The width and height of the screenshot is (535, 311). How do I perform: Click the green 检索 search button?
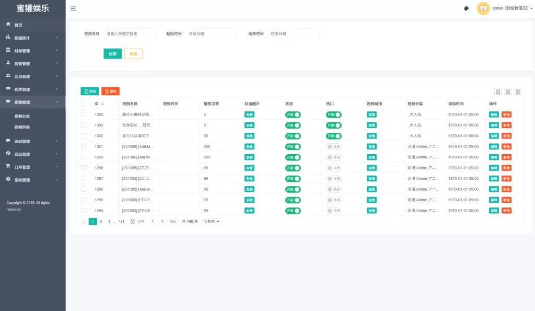pos(112,54)
